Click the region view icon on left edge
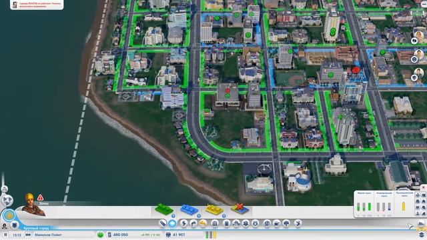This screenshot has width=427, height=240. tap(4, 189)
